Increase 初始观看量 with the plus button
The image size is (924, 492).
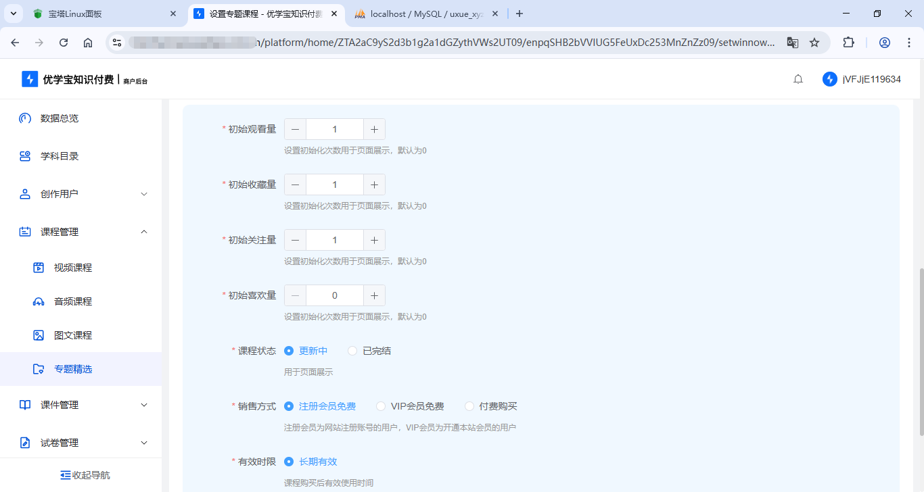point(373,128)
